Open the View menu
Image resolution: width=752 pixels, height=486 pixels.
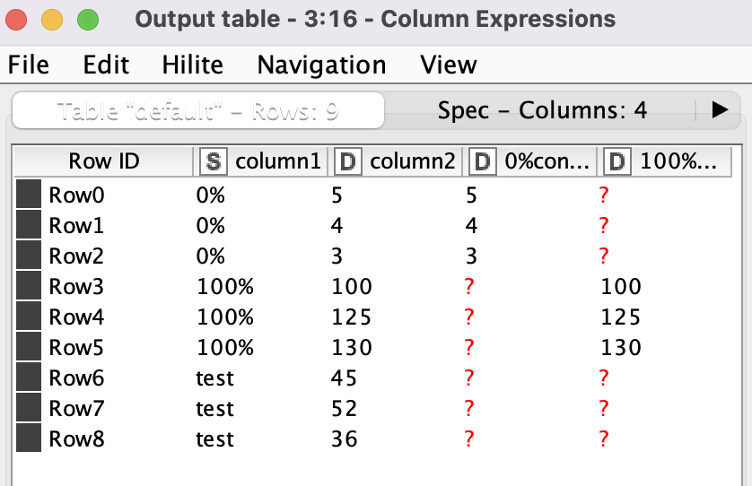449,65
